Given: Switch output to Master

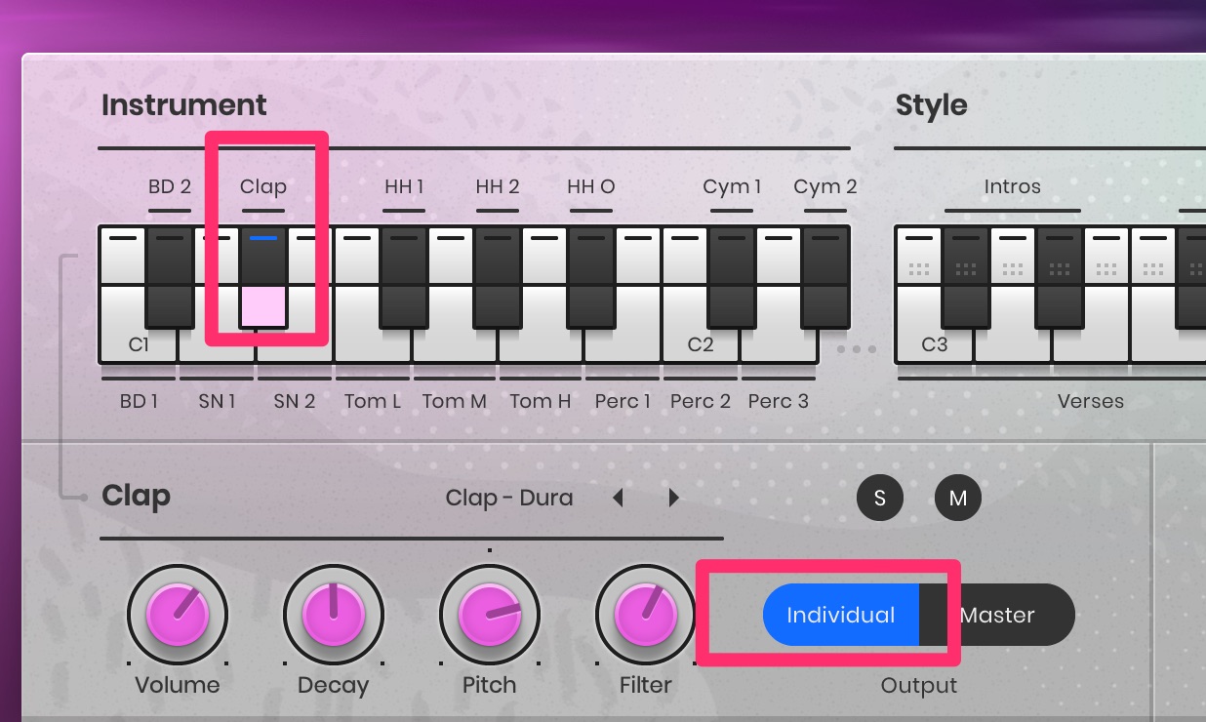Looking at the screenshot, I should [997, 616].
